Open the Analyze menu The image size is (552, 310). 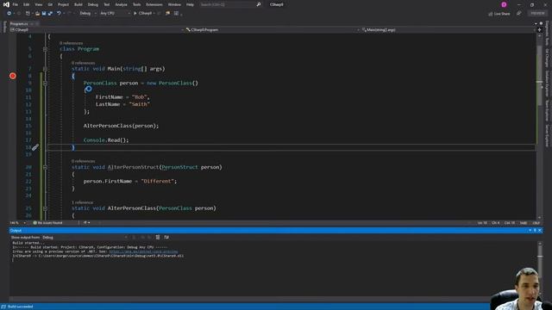coord(121,4)
